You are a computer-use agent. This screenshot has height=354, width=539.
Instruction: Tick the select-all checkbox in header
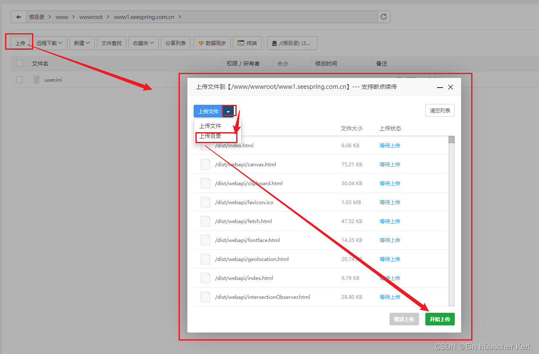[19, 63]
